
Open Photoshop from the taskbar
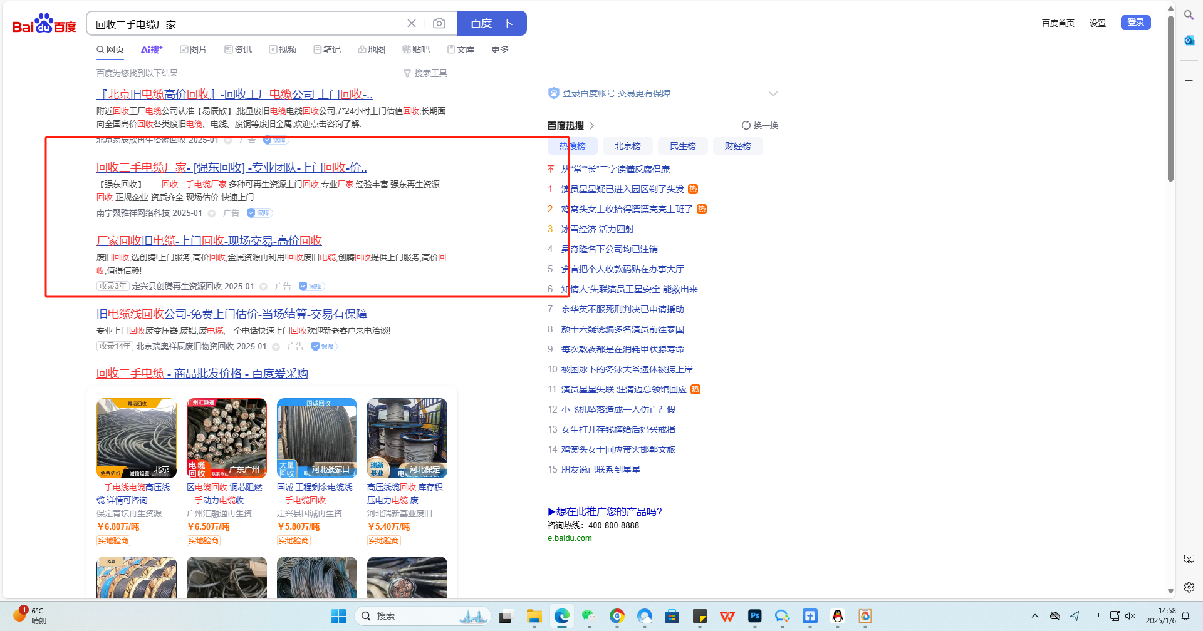(754, 617)
